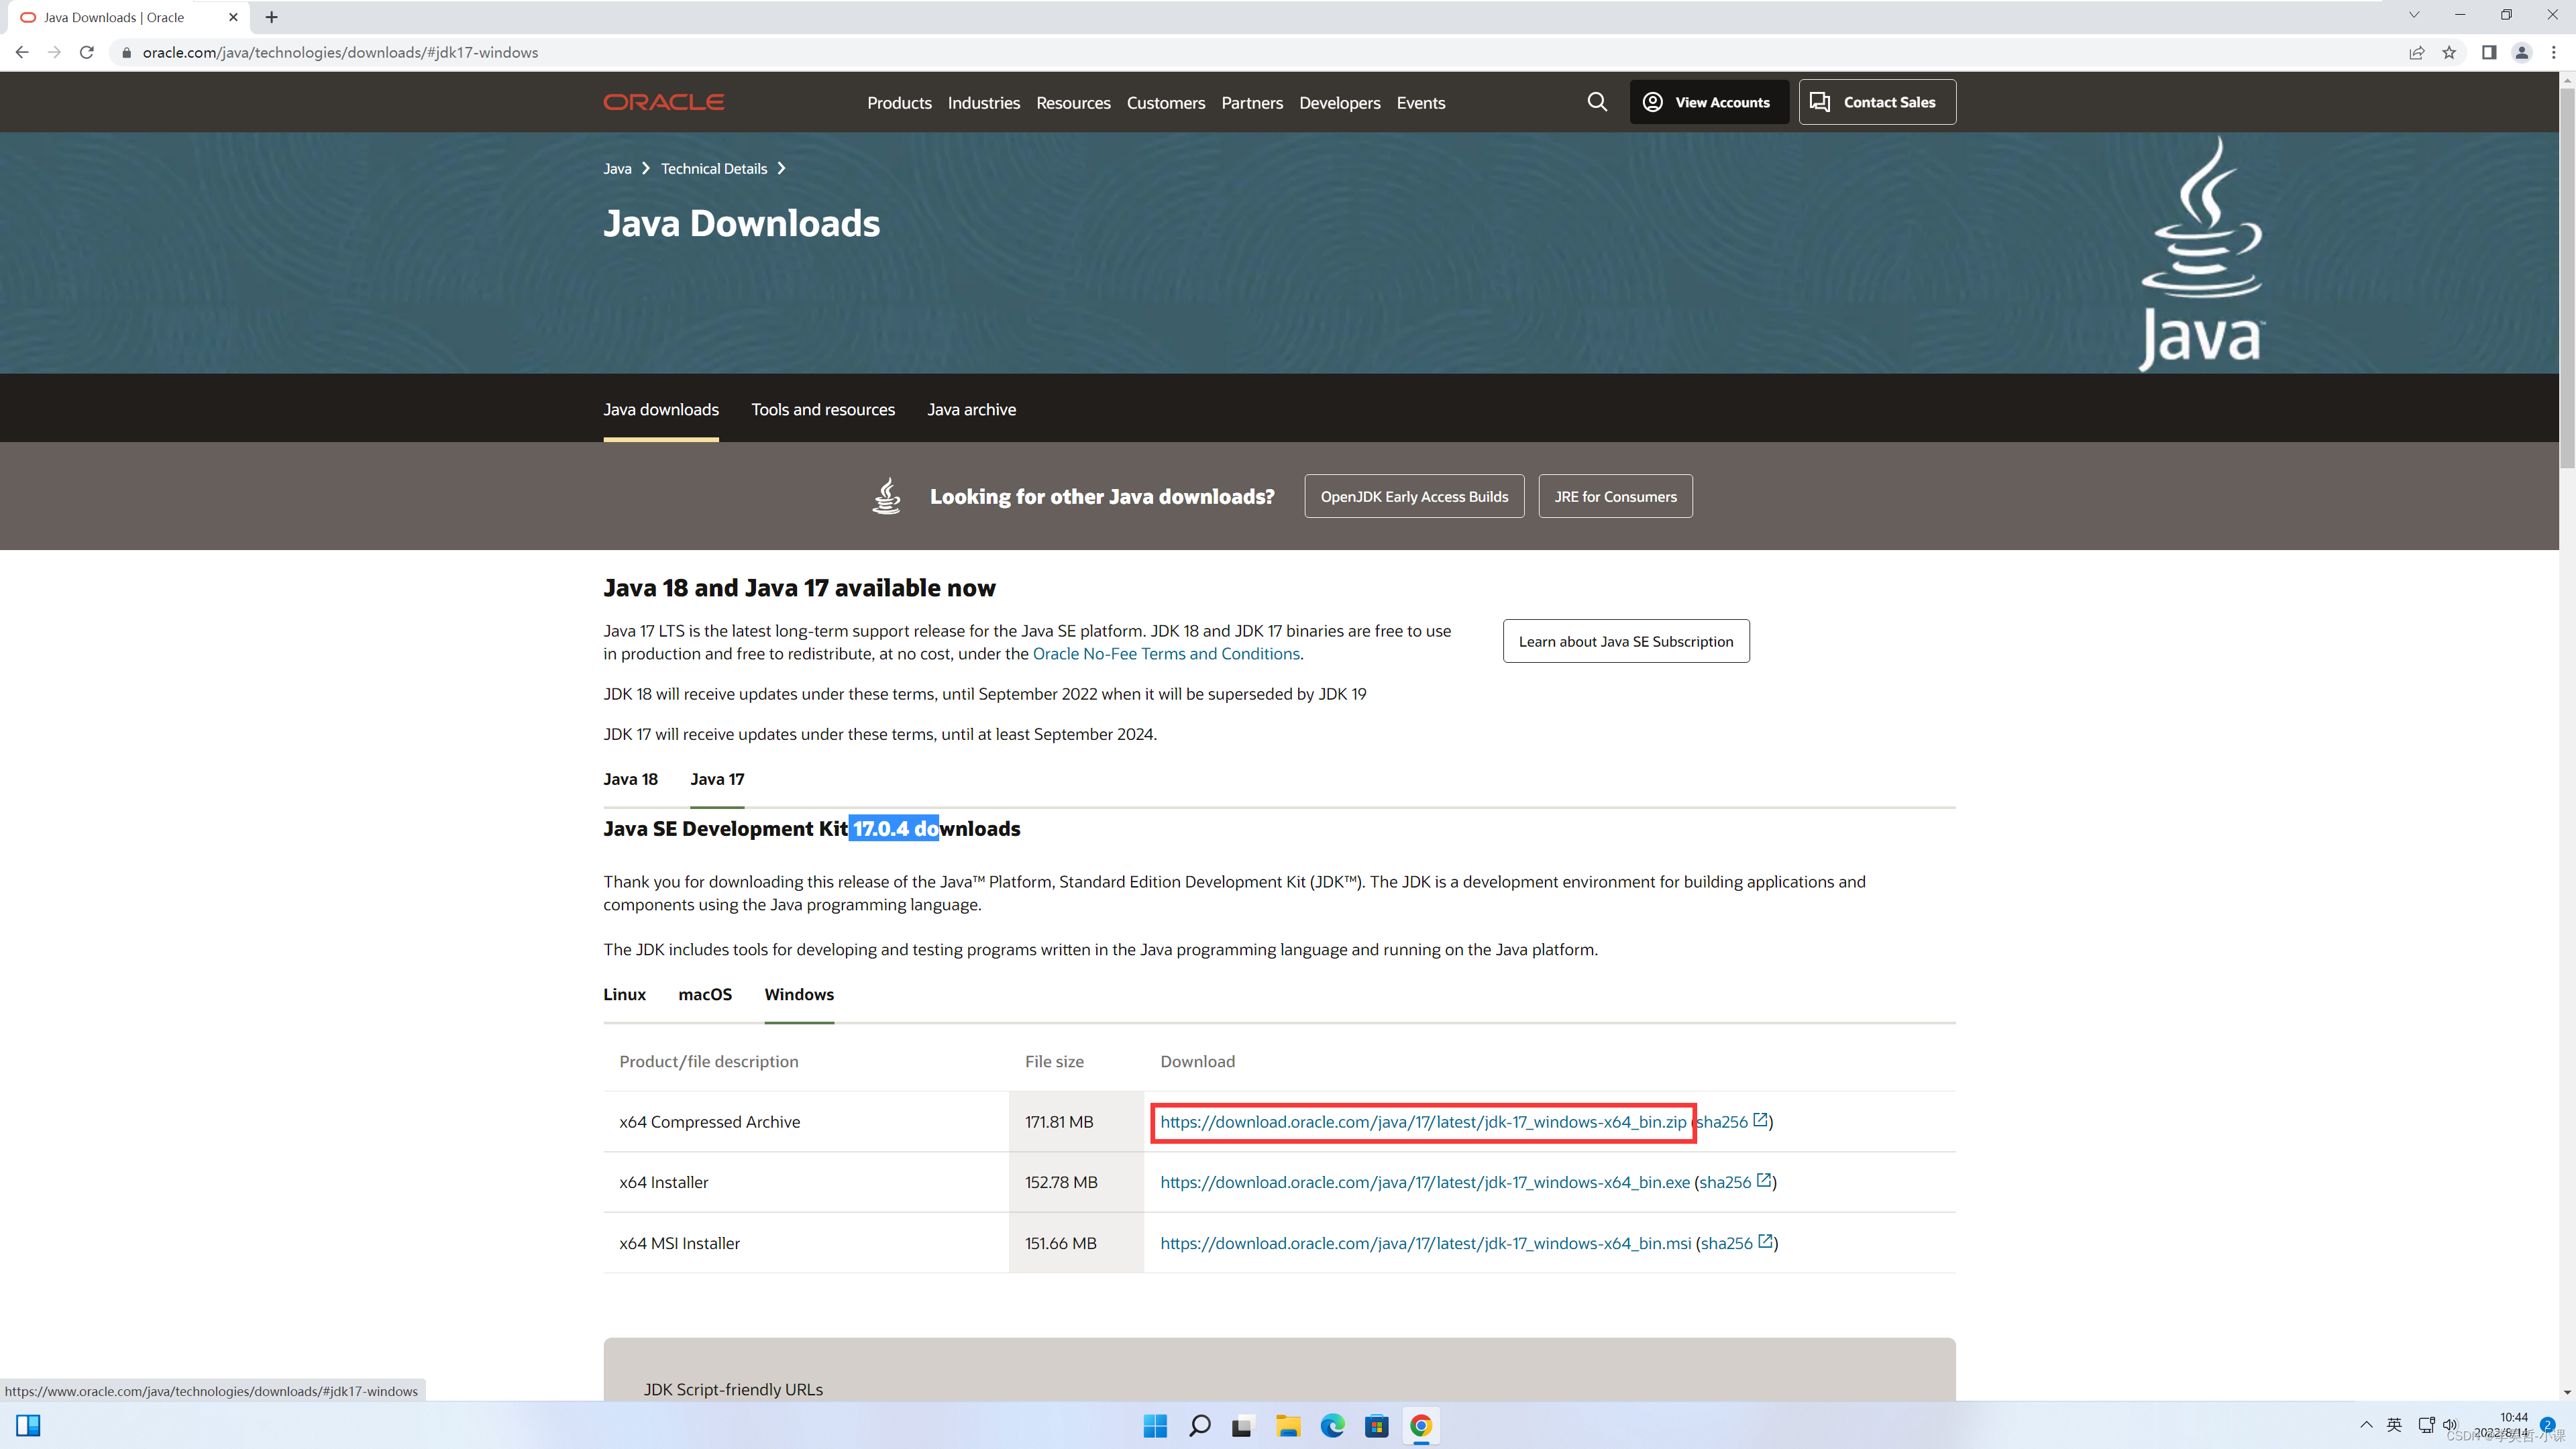This screenshot has width=2576, height=1449.
Task: Download jdk-17 windows x64 msi installer
Action: [x=1426, y=1243]
